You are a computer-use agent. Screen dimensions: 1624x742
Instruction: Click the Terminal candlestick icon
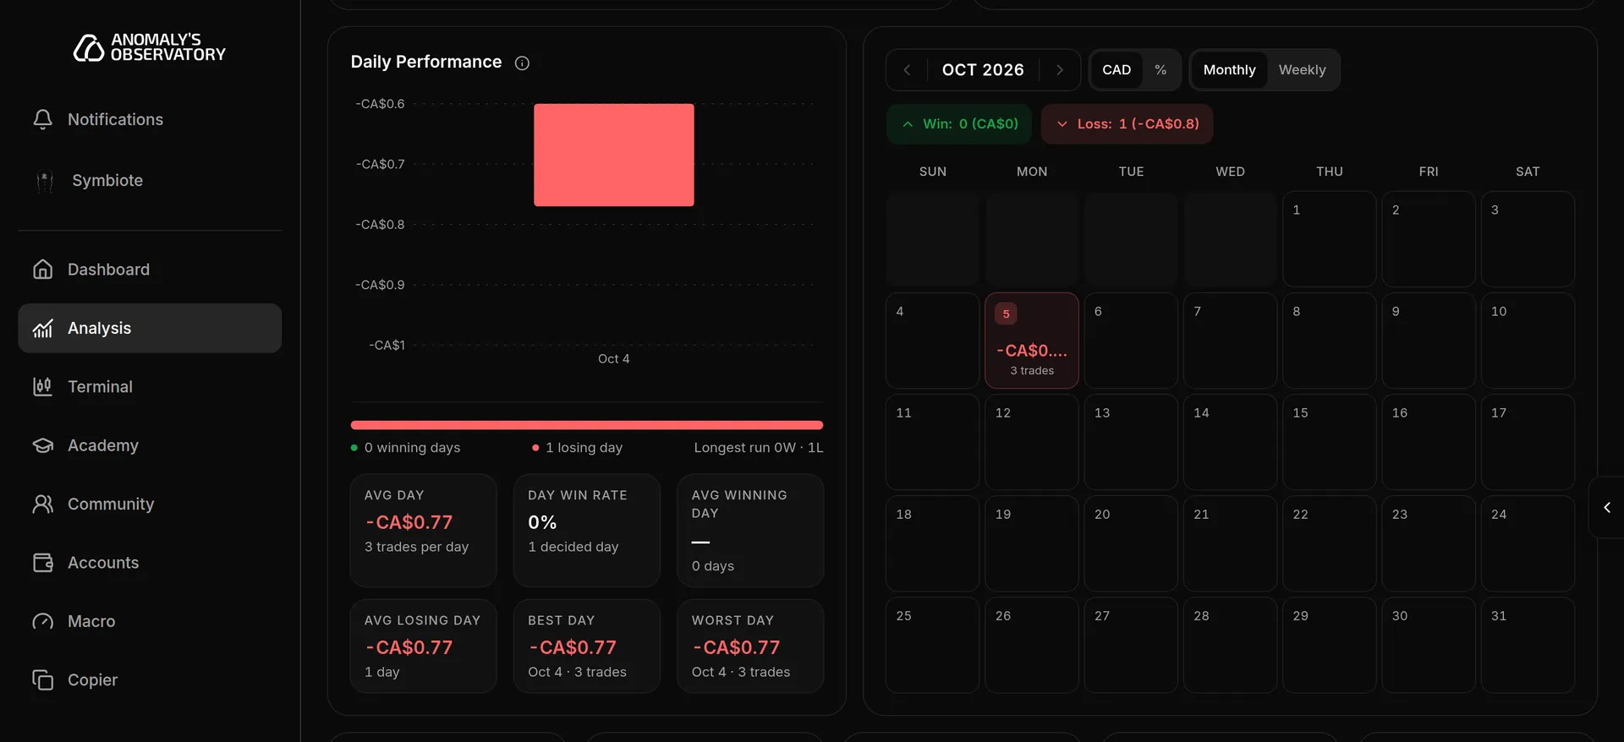42,387
